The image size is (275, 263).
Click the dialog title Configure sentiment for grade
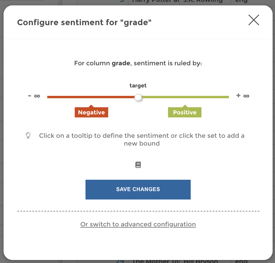tap(84, 22)
